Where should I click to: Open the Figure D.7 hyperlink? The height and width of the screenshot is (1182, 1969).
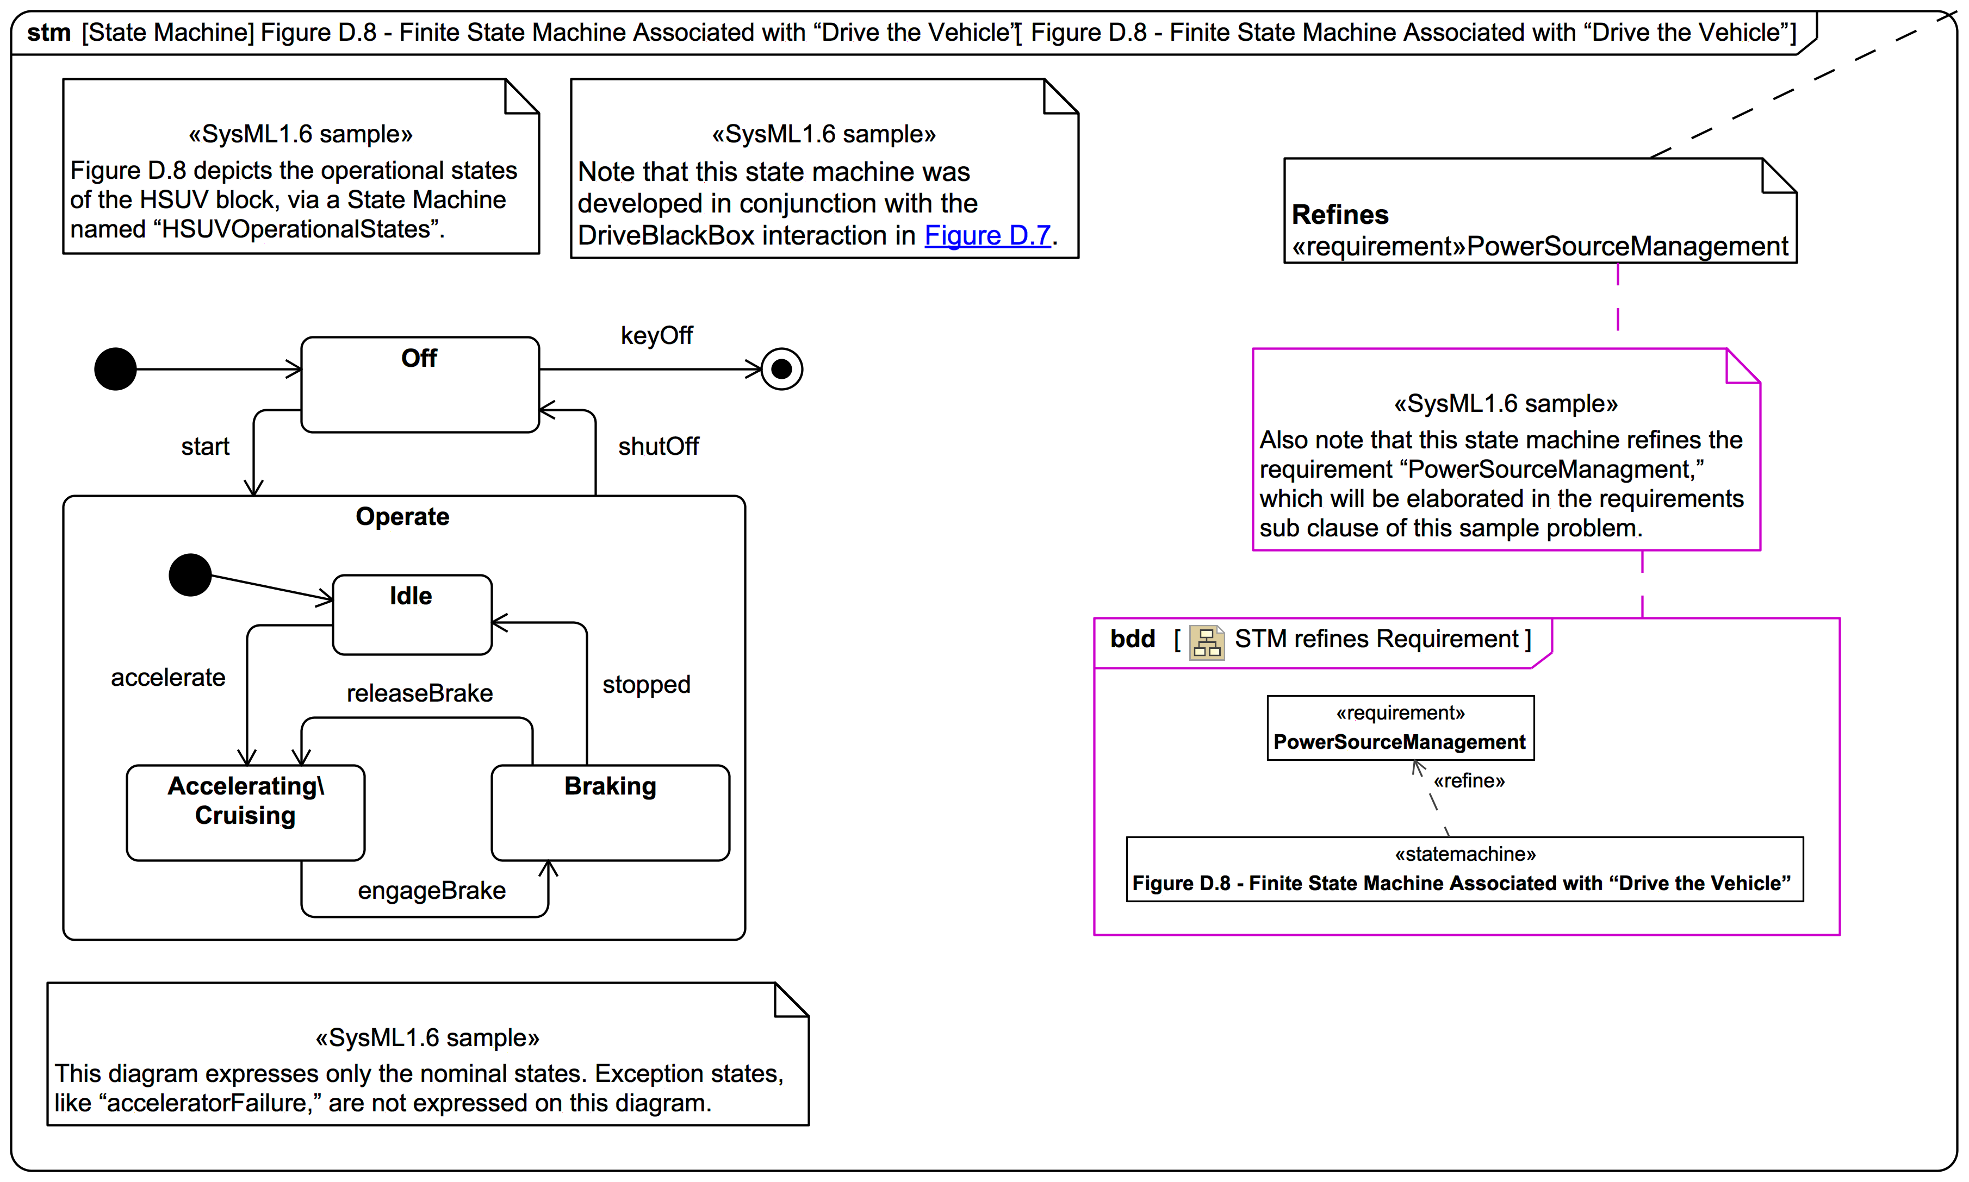[987, 236]
